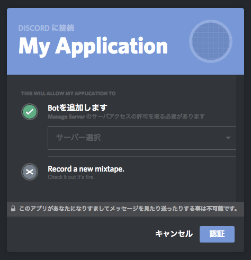Screen dimensions: 251x260
Task: Click the 認証 authorize button
Action: point(217,234)
